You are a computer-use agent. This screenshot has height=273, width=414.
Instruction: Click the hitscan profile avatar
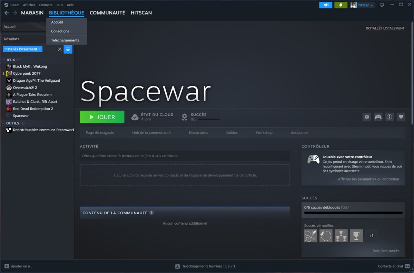pos(354,5)
